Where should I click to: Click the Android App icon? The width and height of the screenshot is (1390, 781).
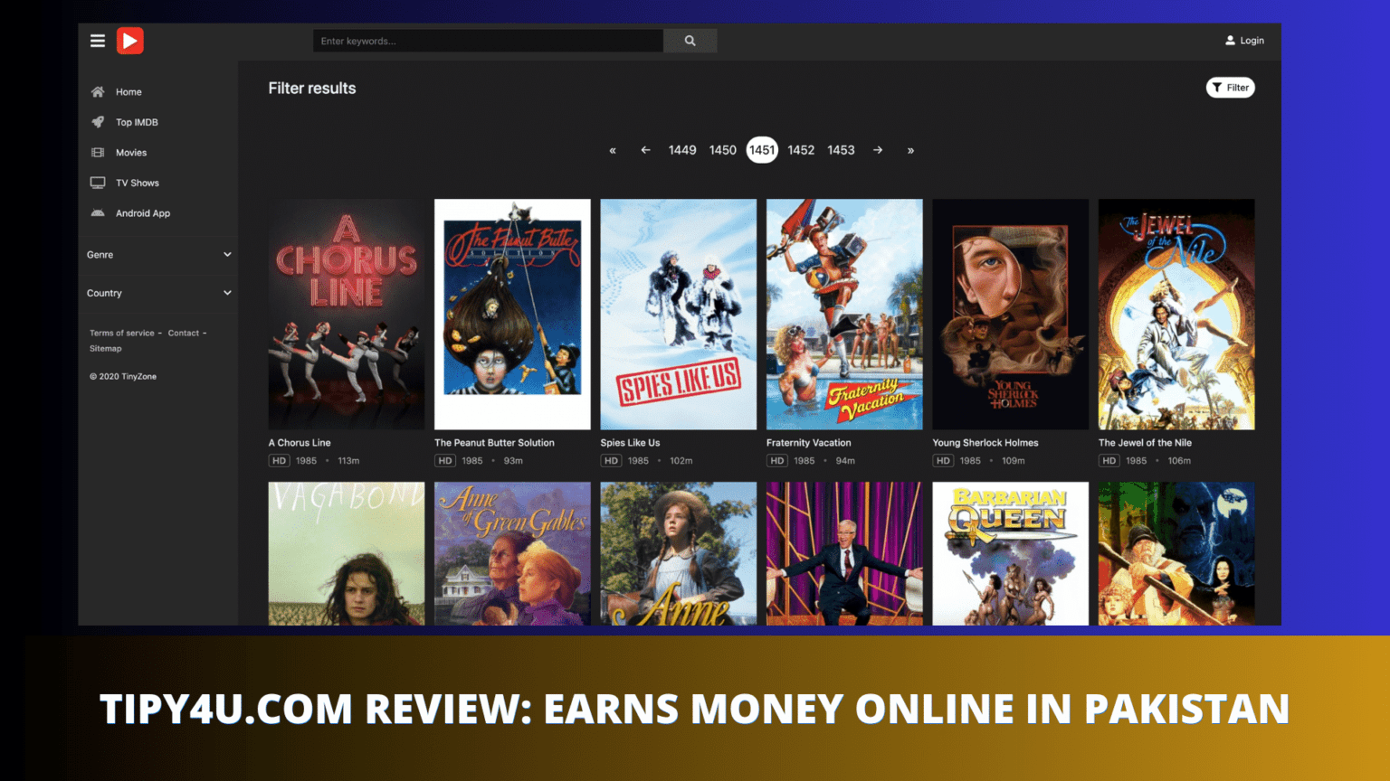[x=98, y=213]
